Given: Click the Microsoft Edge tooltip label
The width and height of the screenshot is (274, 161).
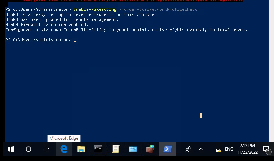Looking at the screenshot, I should coord(64,138).
